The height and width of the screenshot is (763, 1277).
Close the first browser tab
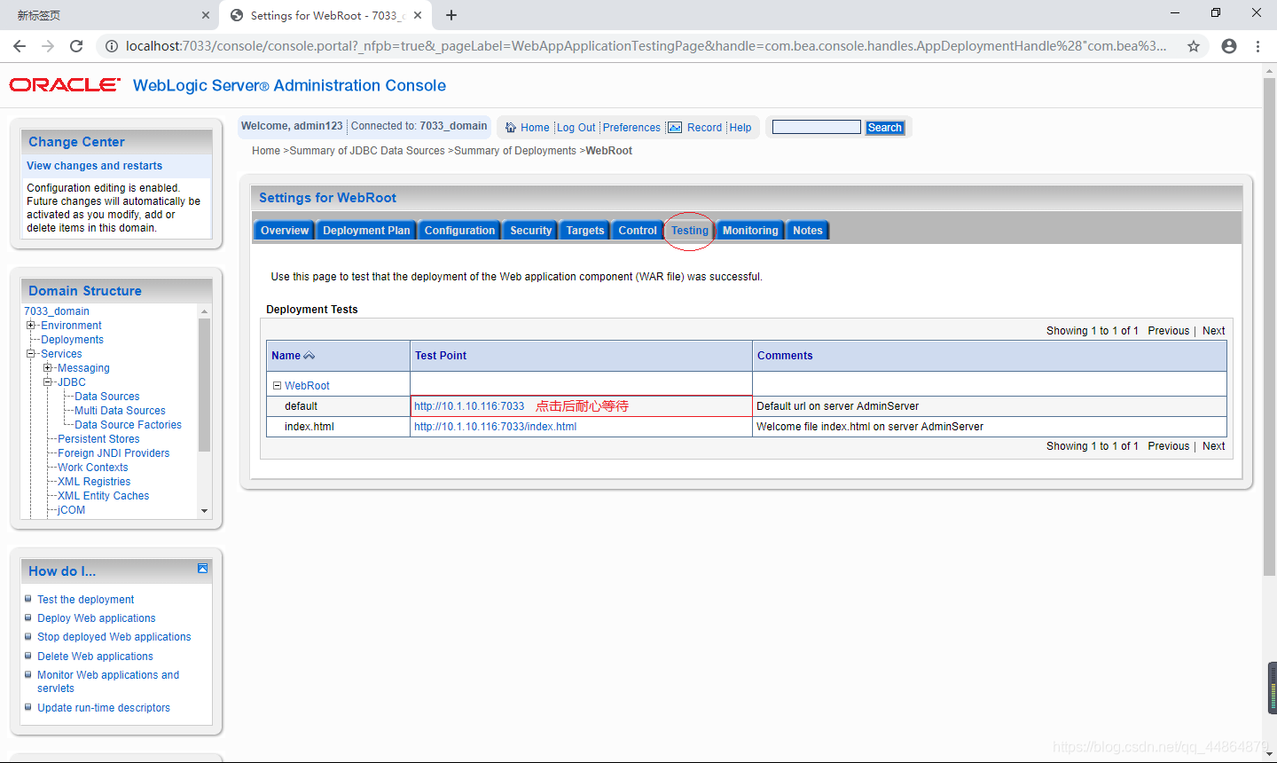(206, 15)
